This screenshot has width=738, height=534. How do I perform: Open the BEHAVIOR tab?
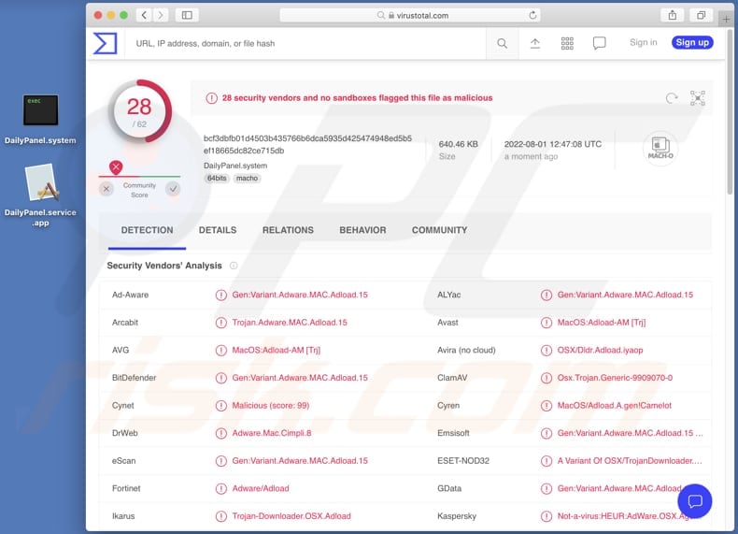pyautogui.click(x=362, y=230)
